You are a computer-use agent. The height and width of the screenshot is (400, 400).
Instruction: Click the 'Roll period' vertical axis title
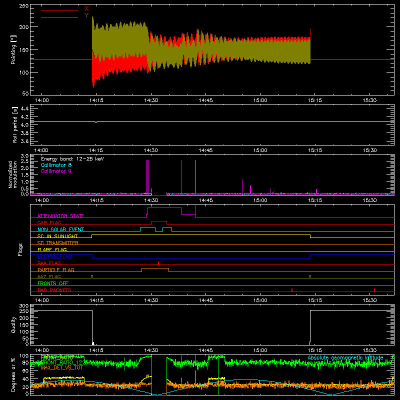point(14,124)
